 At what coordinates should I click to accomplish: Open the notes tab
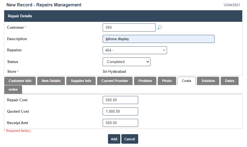[x=13, y=90]
